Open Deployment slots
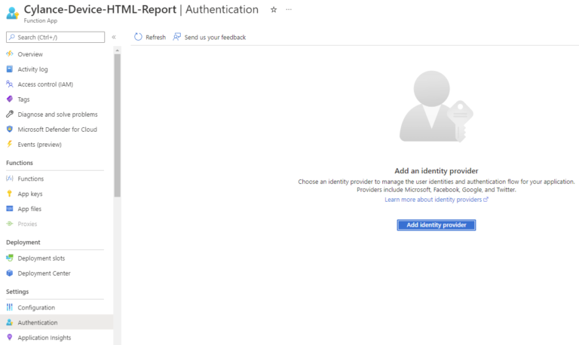 tap(41, 258)
